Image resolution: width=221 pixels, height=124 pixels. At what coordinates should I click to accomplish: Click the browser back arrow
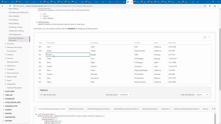click(x=2, y=6)
